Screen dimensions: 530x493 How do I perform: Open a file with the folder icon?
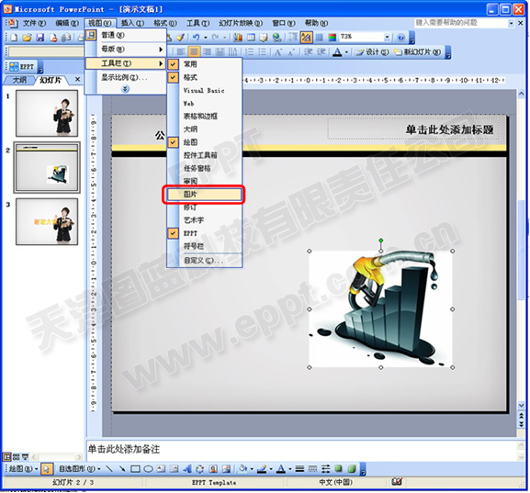[x=27, y=38]
